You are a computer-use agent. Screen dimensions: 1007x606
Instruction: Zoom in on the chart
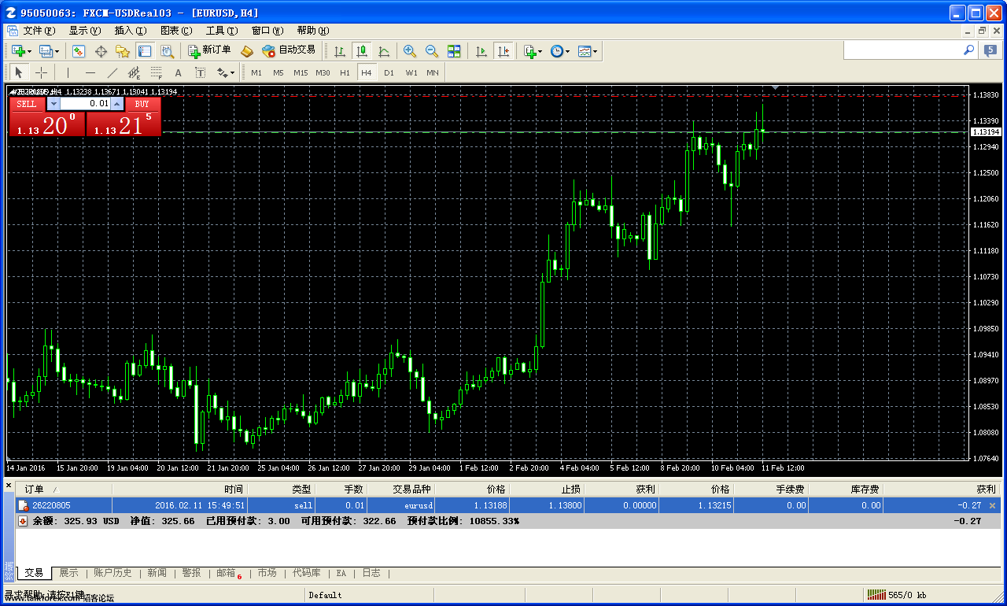410,51
